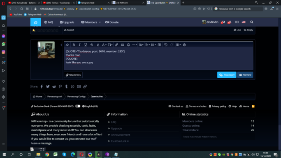
Task: Open the dindindin account menu
Action: click(x=210, y=22)
